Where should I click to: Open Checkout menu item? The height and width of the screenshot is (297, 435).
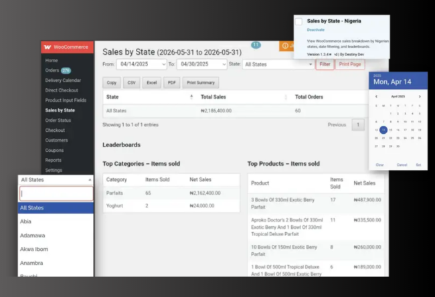coord(55,130)
